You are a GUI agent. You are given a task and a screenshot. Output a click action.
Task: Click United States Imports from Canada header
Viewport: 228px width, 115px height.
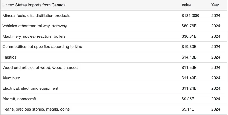(34, 5)
